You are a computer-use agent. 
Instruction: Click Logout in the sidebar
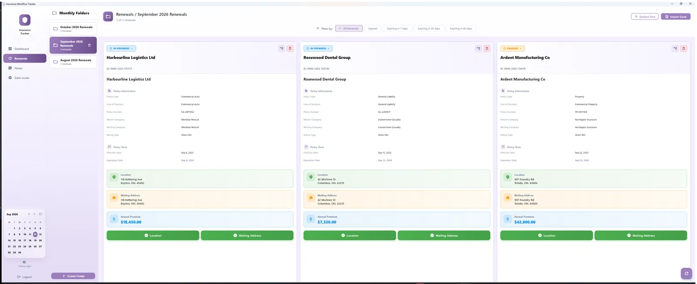pos(24,277)
